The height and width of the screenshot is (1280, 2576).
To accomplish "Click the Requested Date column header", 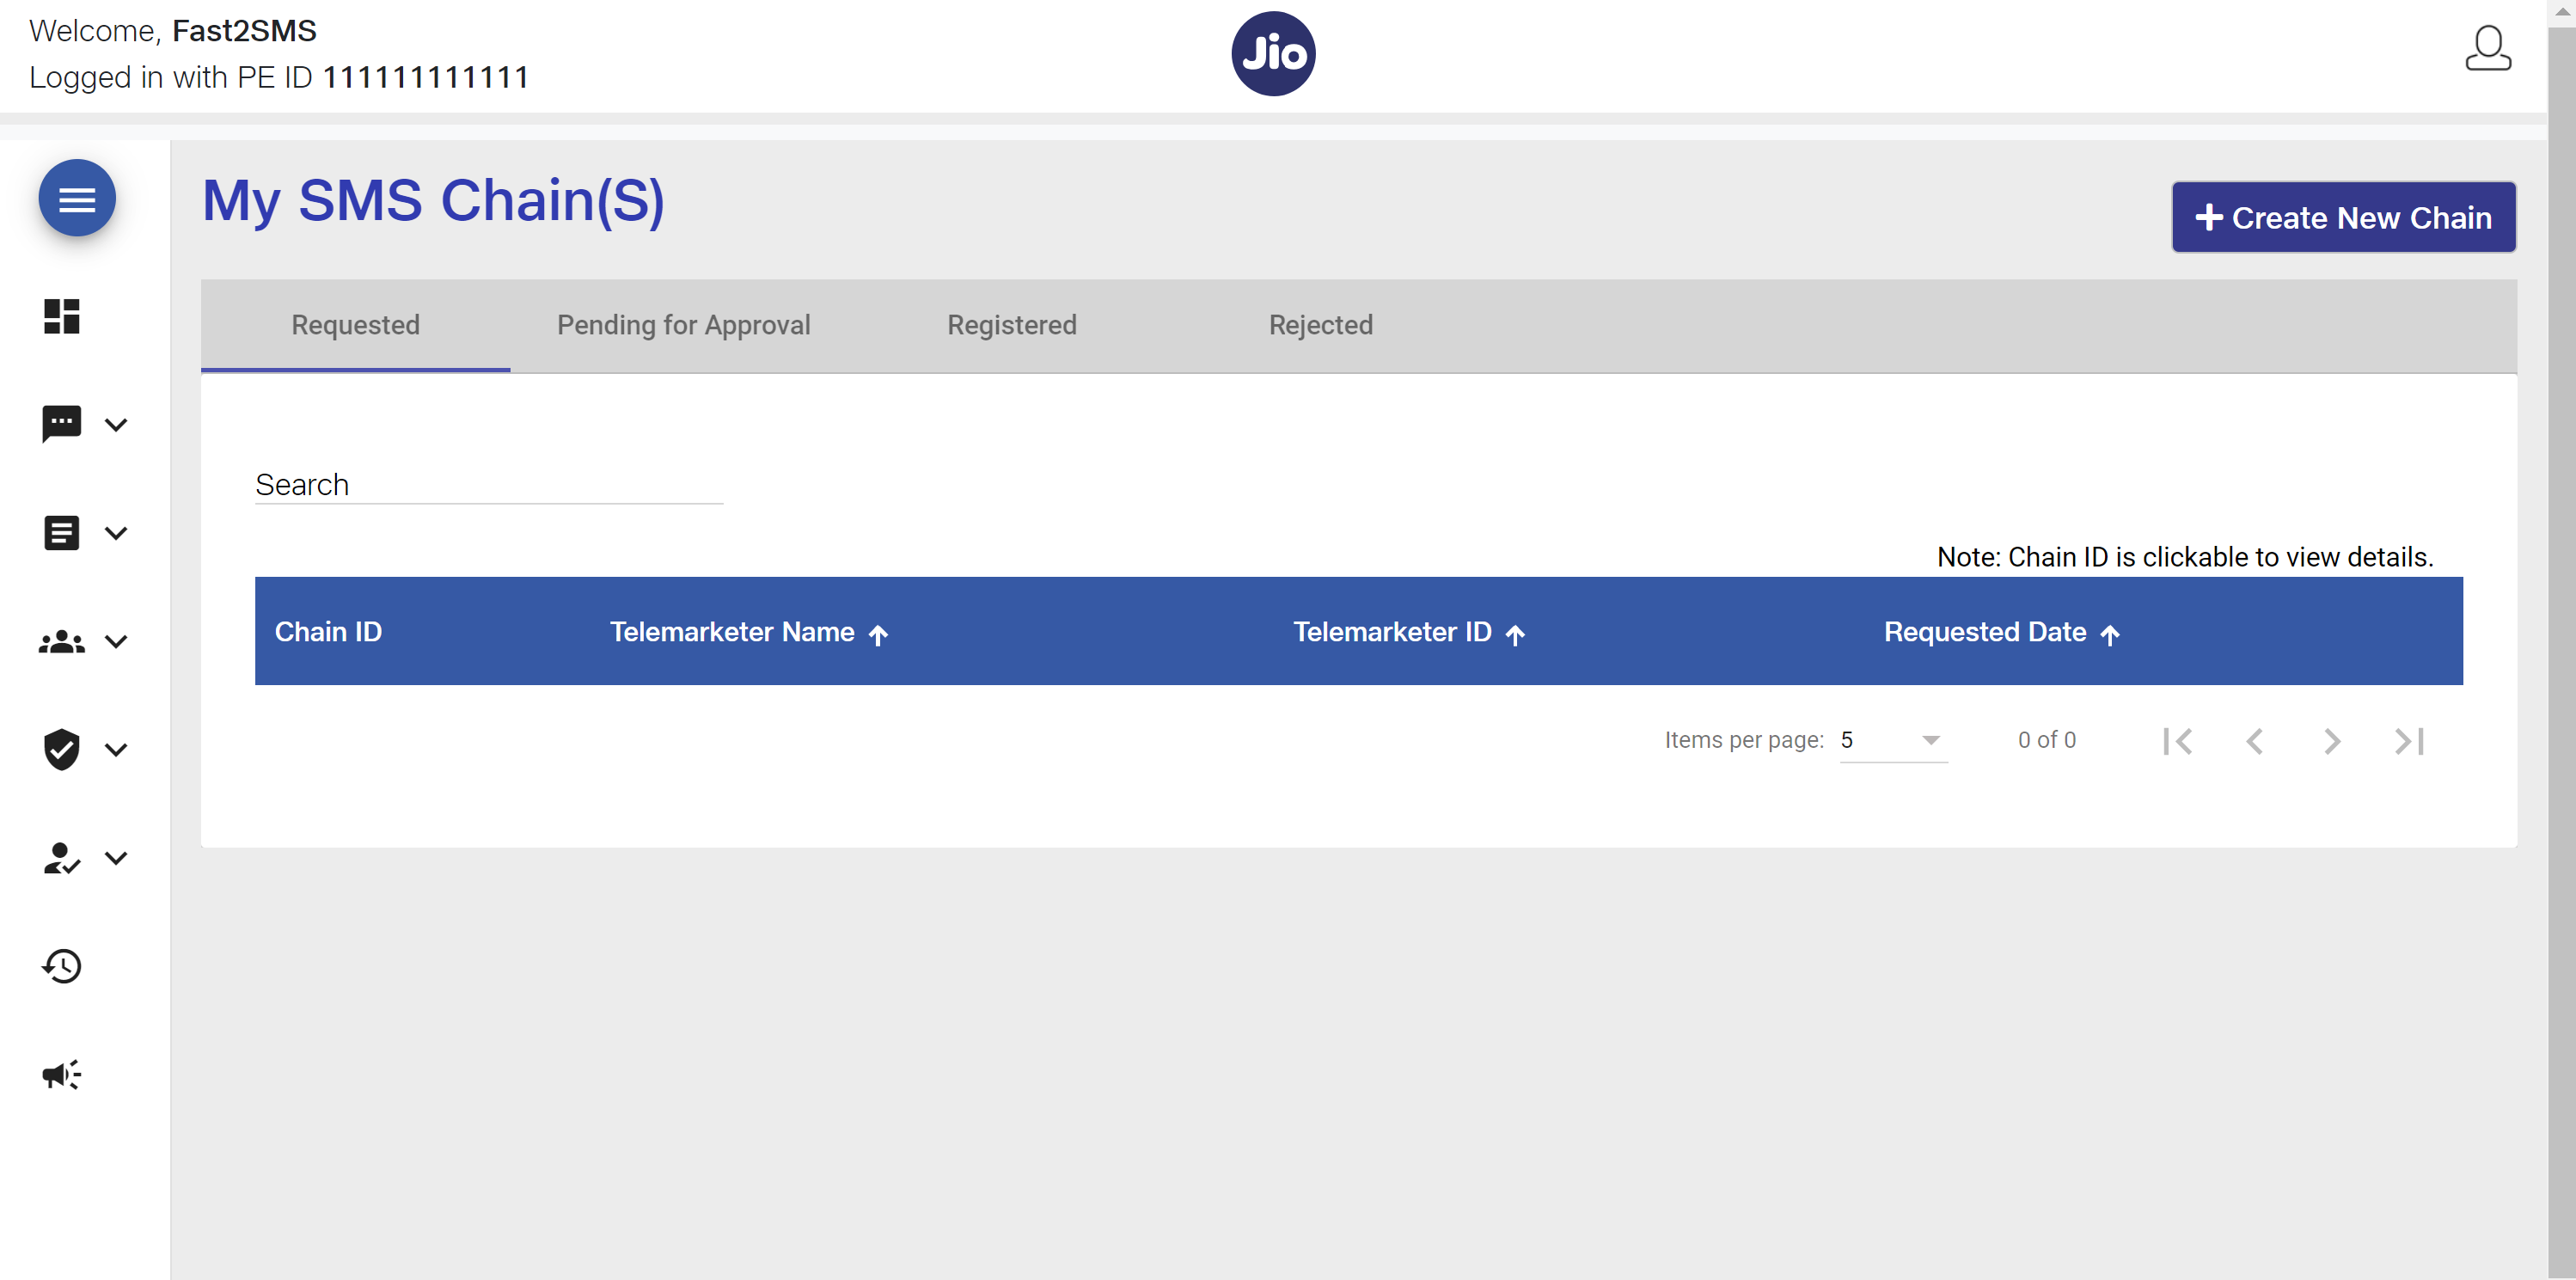I will pos(1985,632).
